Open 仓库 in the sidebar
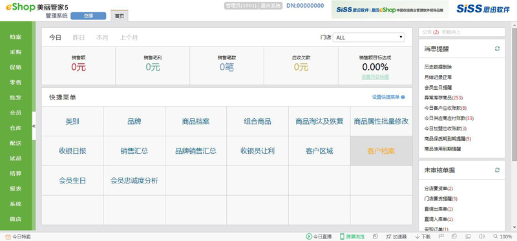517x241 pixels. coord(16,128)
